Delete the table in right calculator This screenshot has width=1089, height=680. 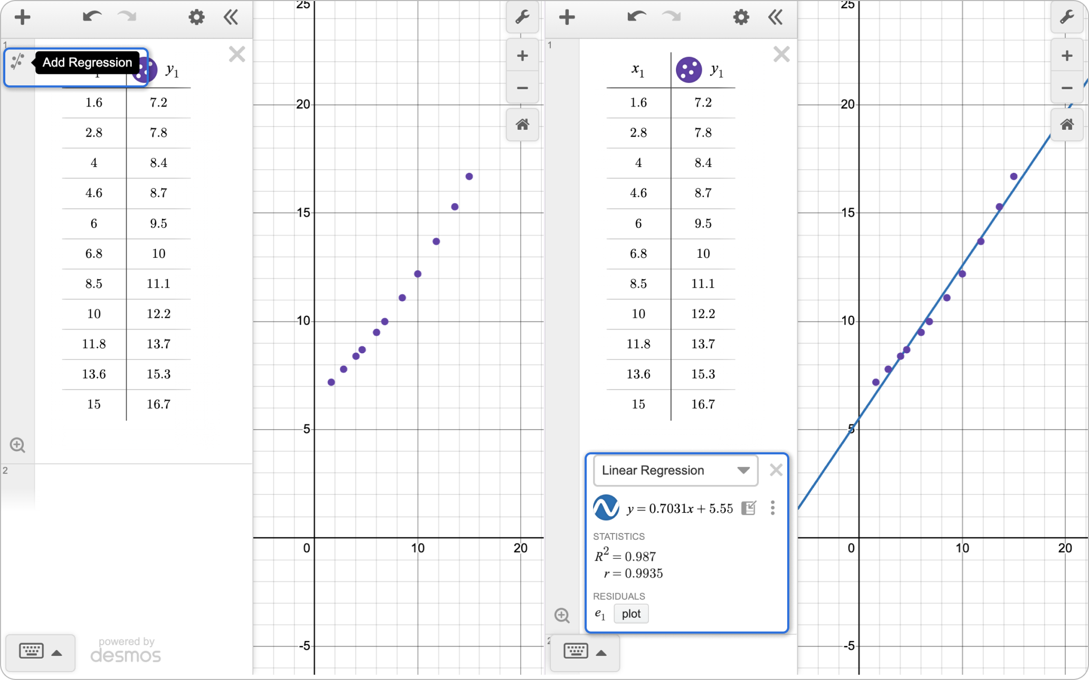[781, 54]
